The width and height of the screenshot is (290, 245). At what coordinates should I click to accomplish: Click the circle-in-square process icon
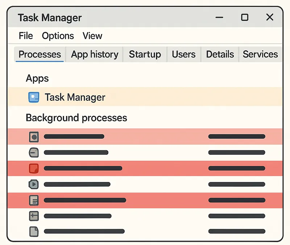(34, 137)
